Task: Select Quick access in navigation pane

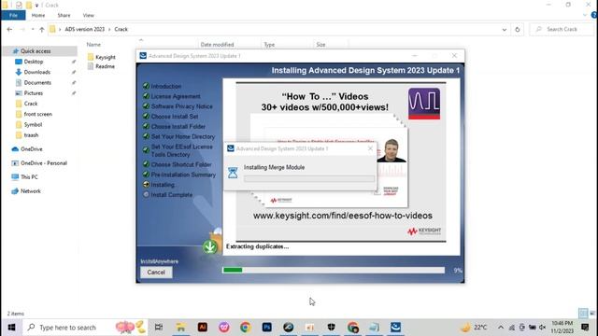Action: 36,51
